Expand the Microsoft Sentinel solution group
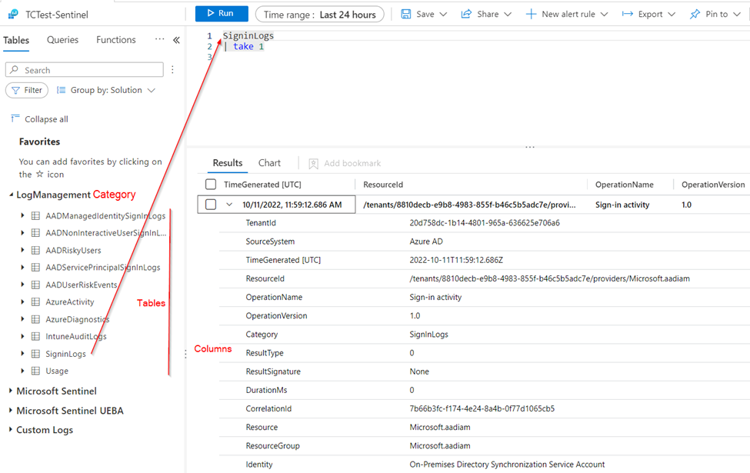This screenshot has width=750, height=473. (x=11, y=391)
